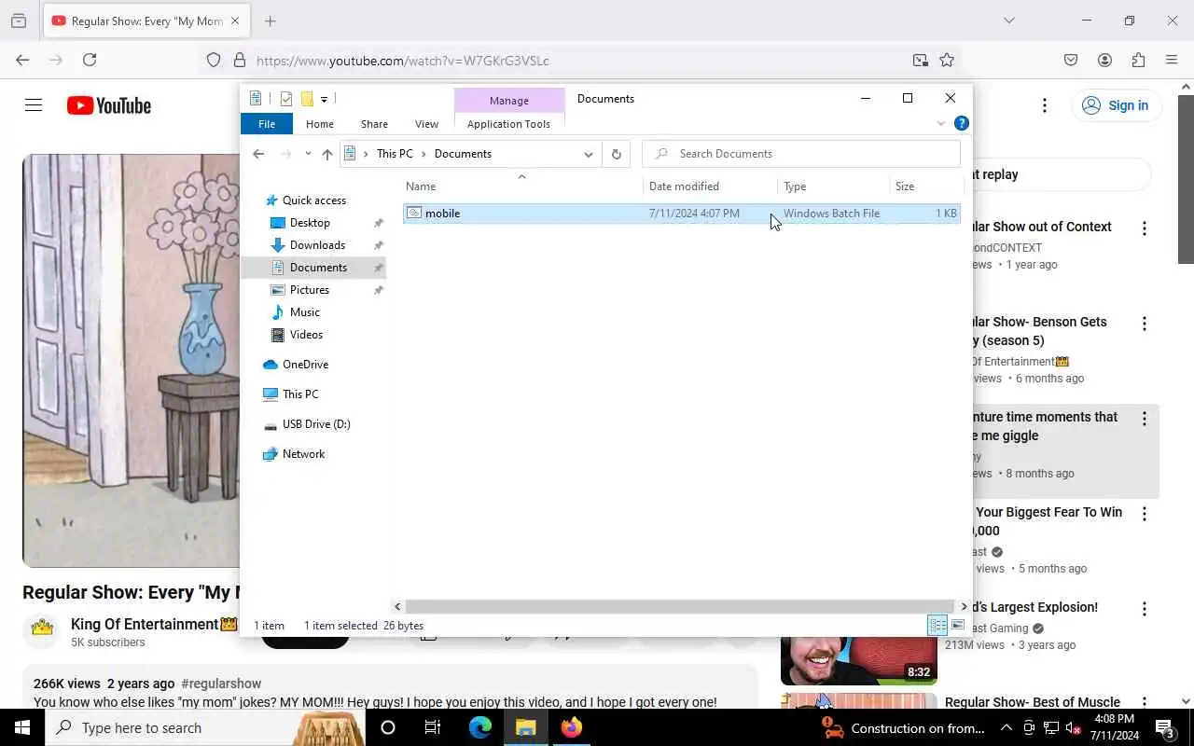Click This PC in address breadcrumb
The height and width of the screenshot is (746, 1194).
point(395,154)
